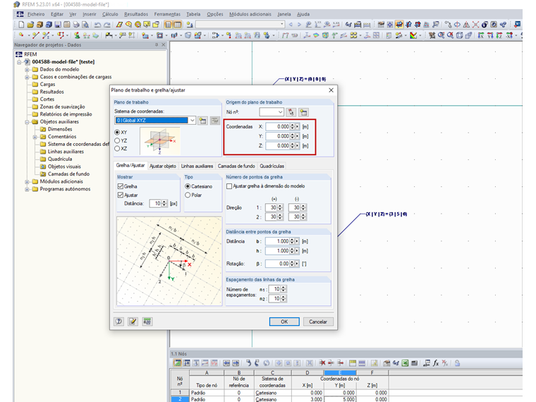Click the Distância b input field

tap(277, 241)
